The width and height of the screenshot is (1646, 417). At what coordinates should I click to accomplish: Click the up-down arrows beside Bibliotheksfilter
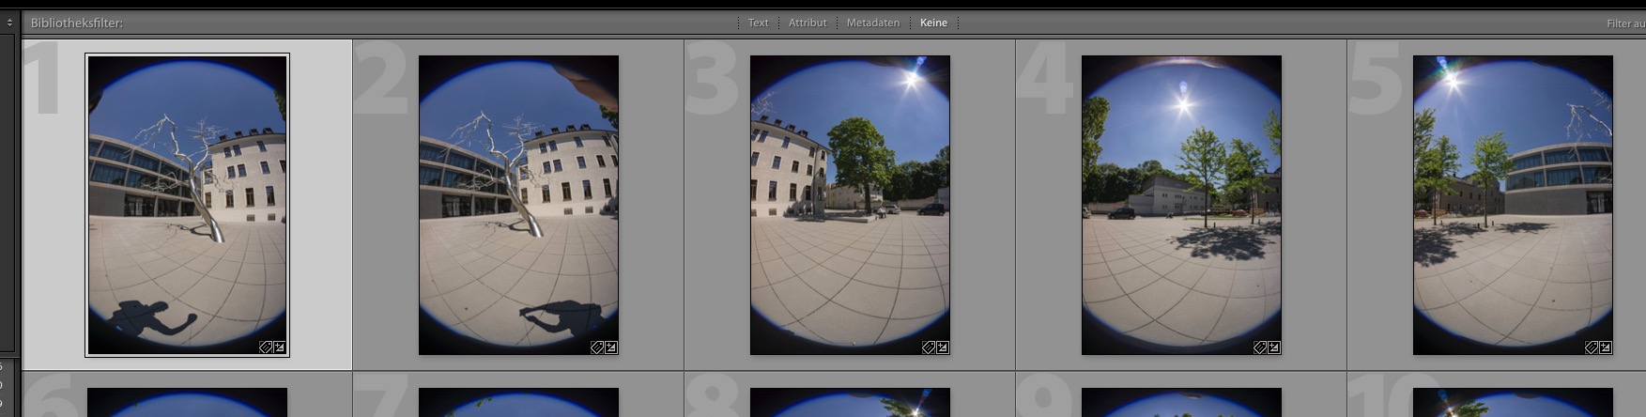9,23
